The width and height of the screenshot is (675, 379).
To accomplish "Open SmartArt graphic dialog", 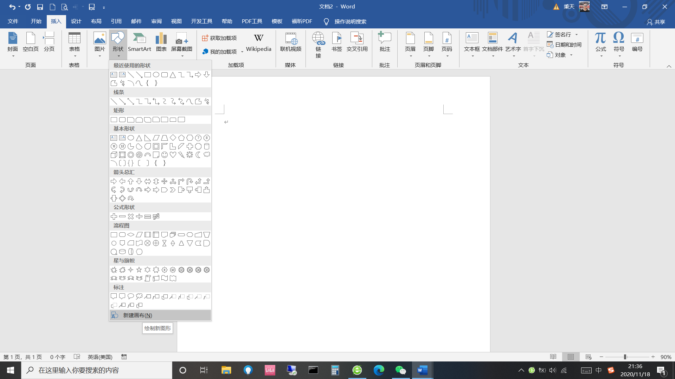I will coord(140,42).
